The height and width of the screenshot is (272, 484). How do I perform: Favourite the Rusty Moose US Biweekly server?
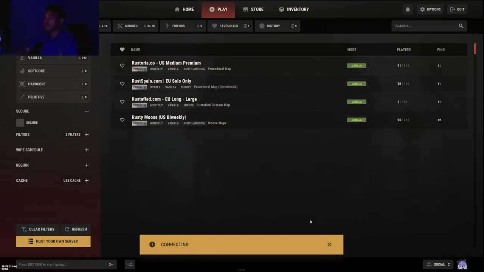[122, 120]
